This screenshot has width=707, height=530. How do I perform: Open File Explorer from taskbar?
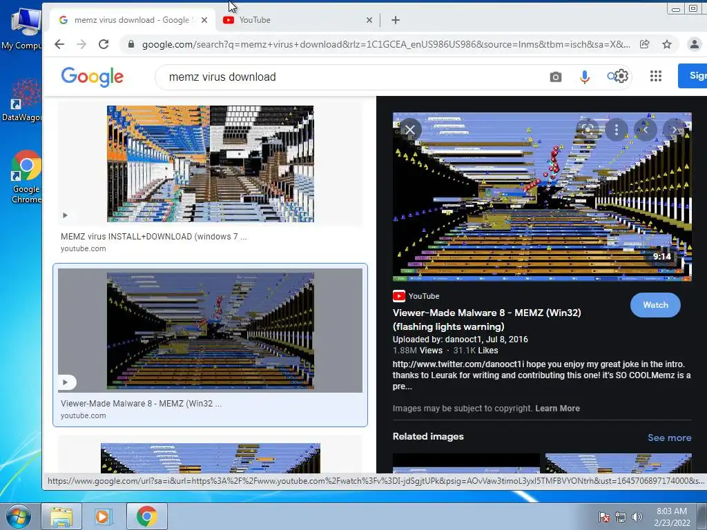[61, 516]
